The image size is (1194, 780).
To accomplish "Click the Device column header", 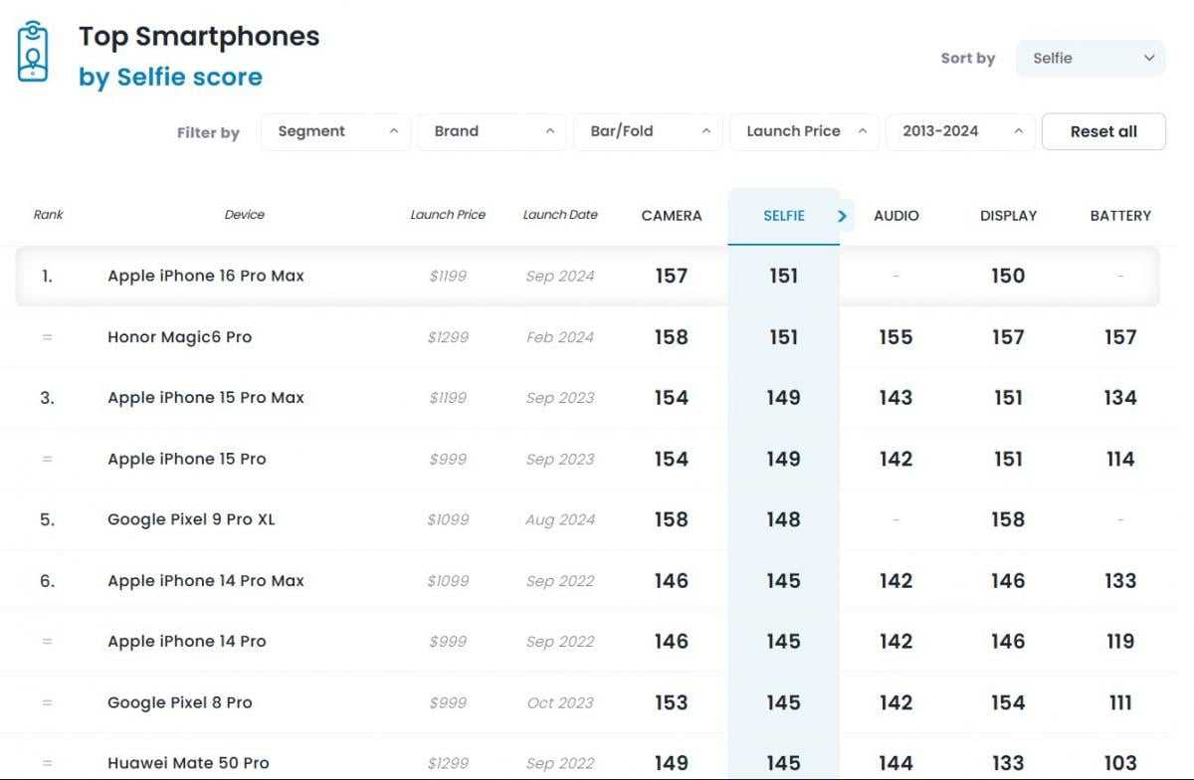I will click(x=245, y=214).
